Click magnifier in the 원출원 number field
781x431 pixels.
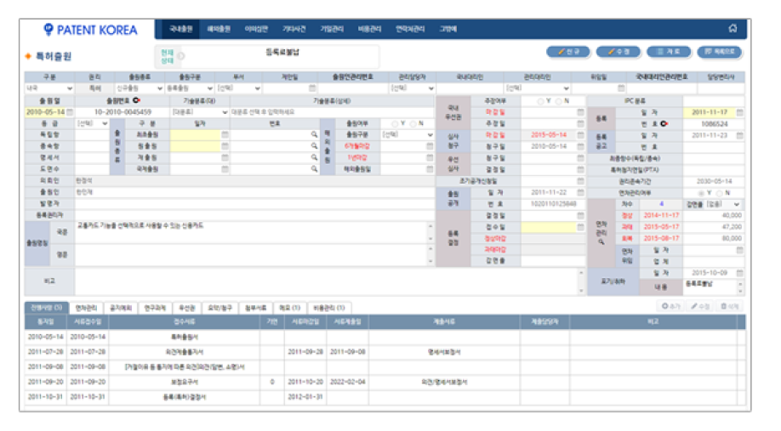click(314, 146)
